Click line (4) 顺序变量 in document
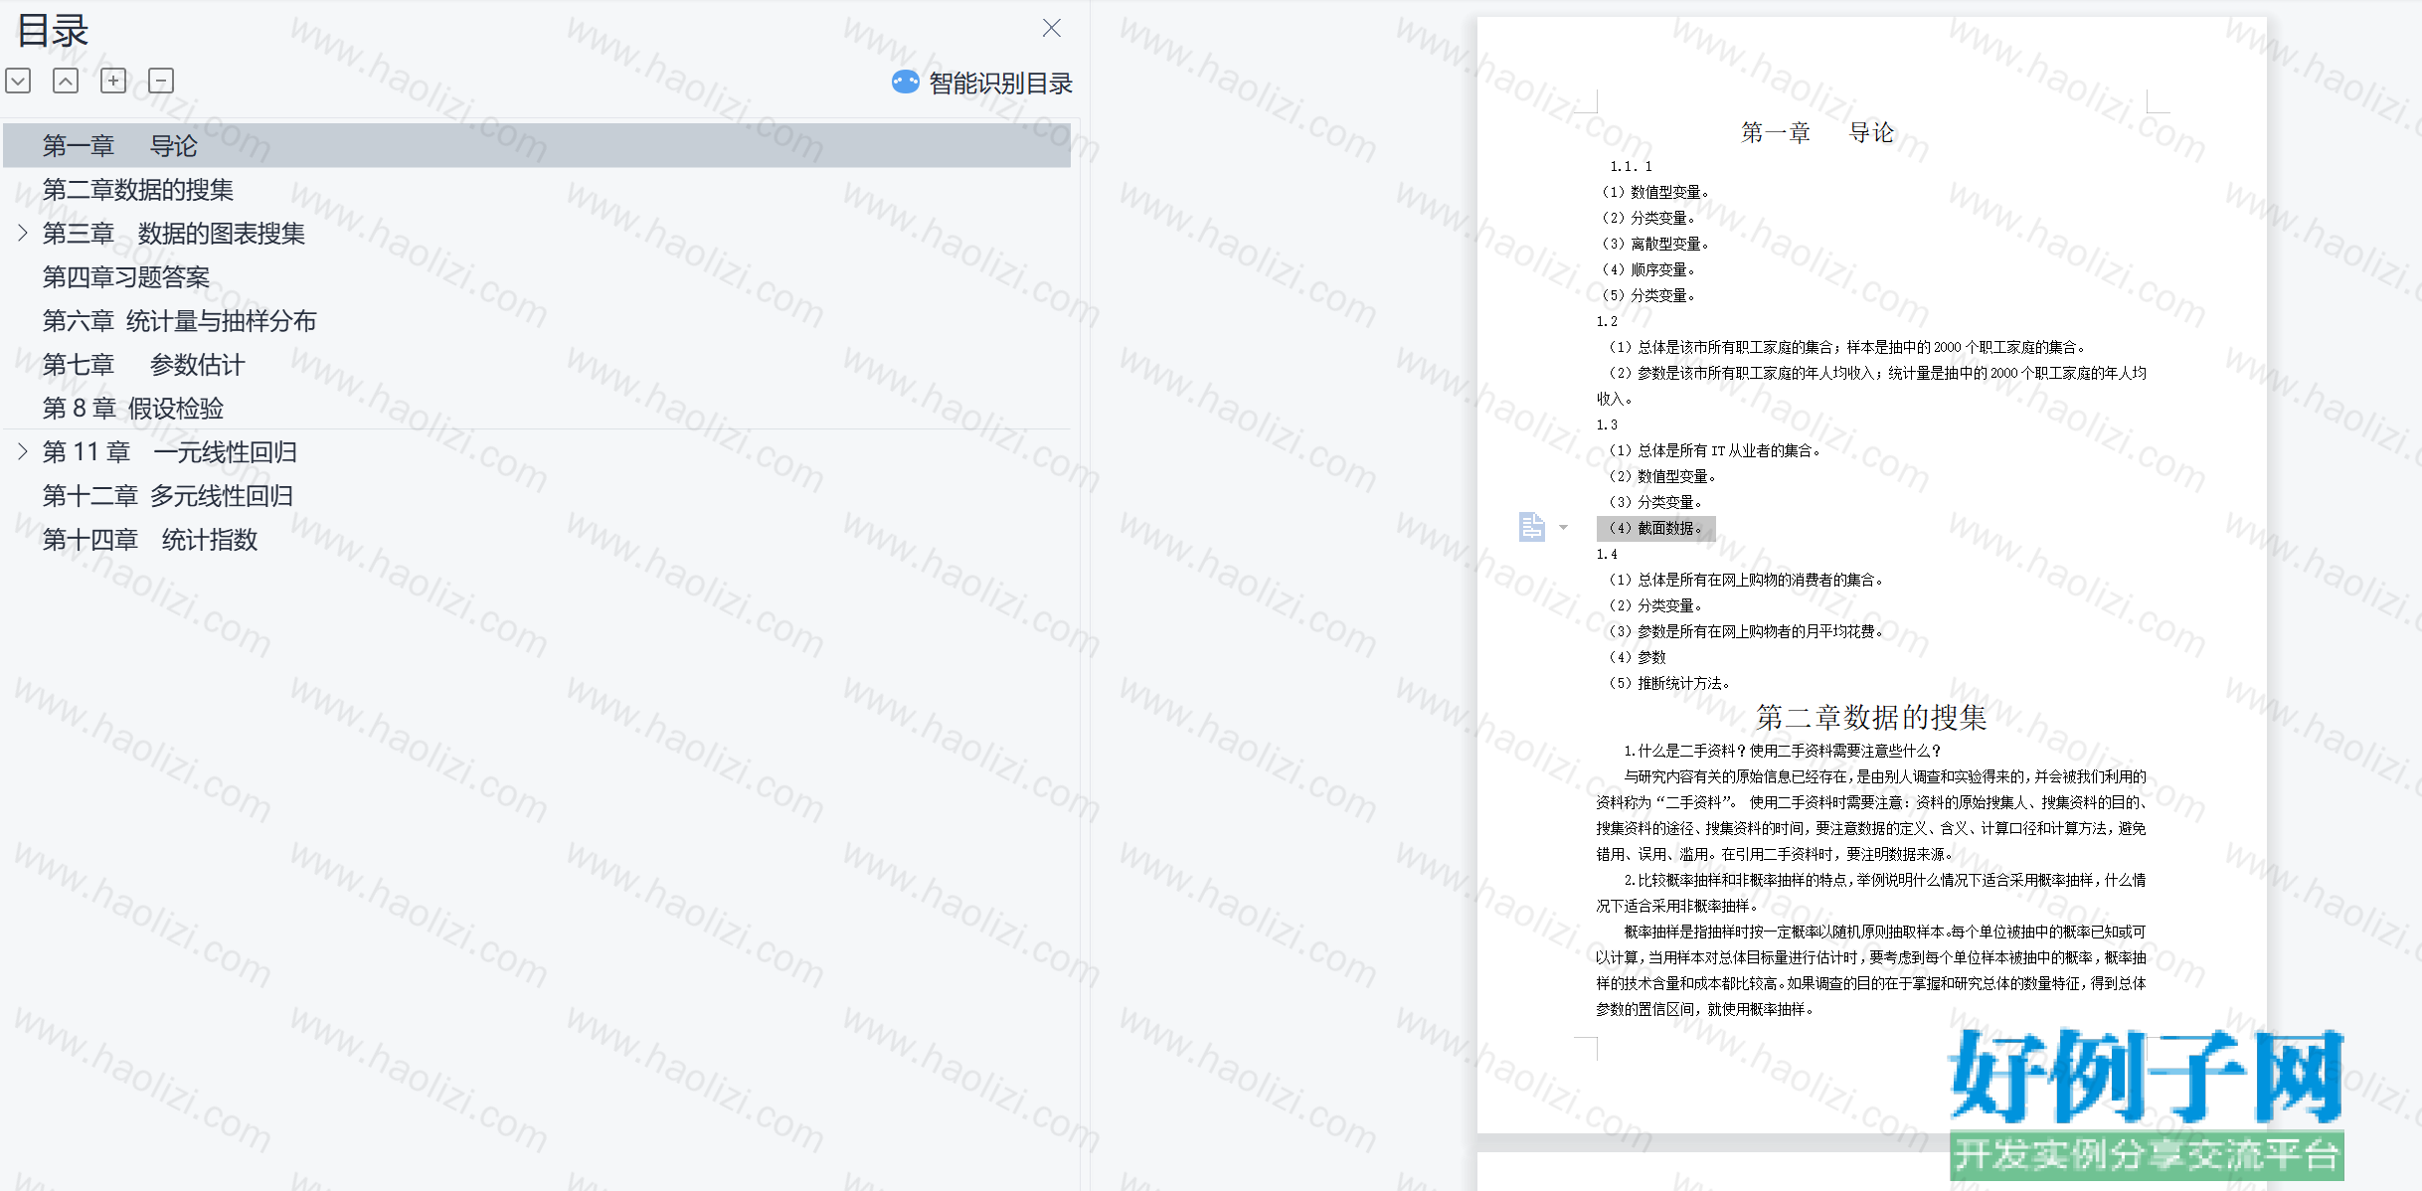 (1648, 269)
